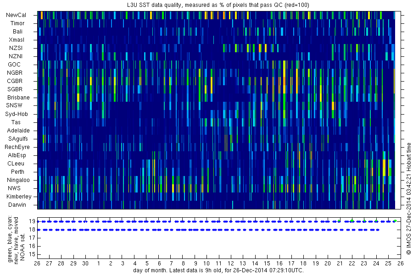413x275 pixels.
Task: Click day label 1 on the x-axis
Action: 99,264
